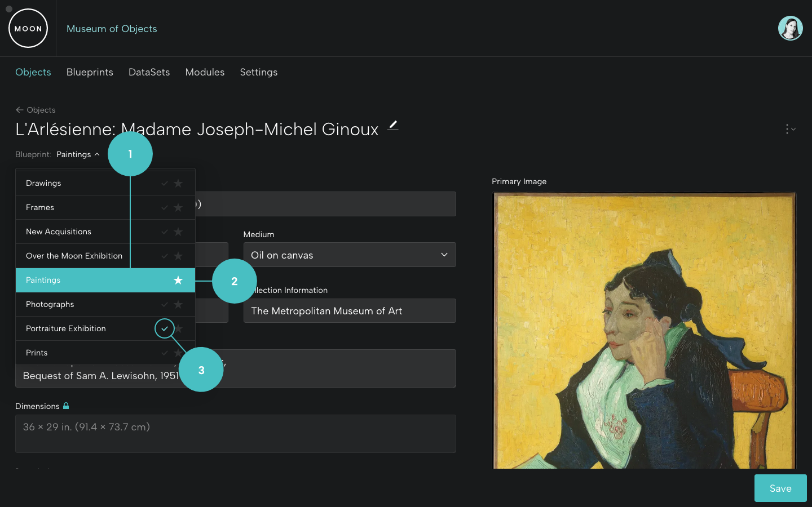
Task: Toggle the checkmark on Photographs row
Action: [165, 304]
